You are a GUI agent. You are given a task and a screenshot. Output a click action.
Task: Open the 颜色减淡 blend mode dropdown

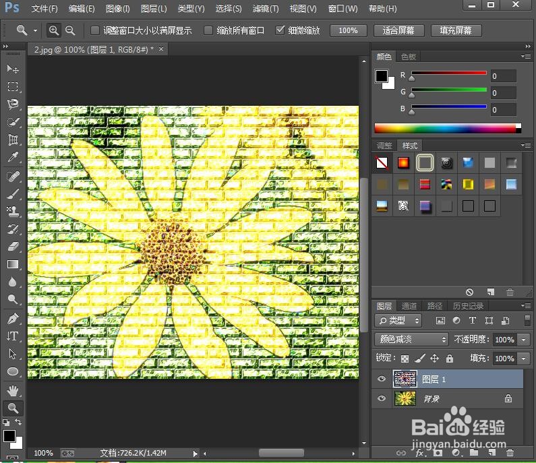(411, 339)
